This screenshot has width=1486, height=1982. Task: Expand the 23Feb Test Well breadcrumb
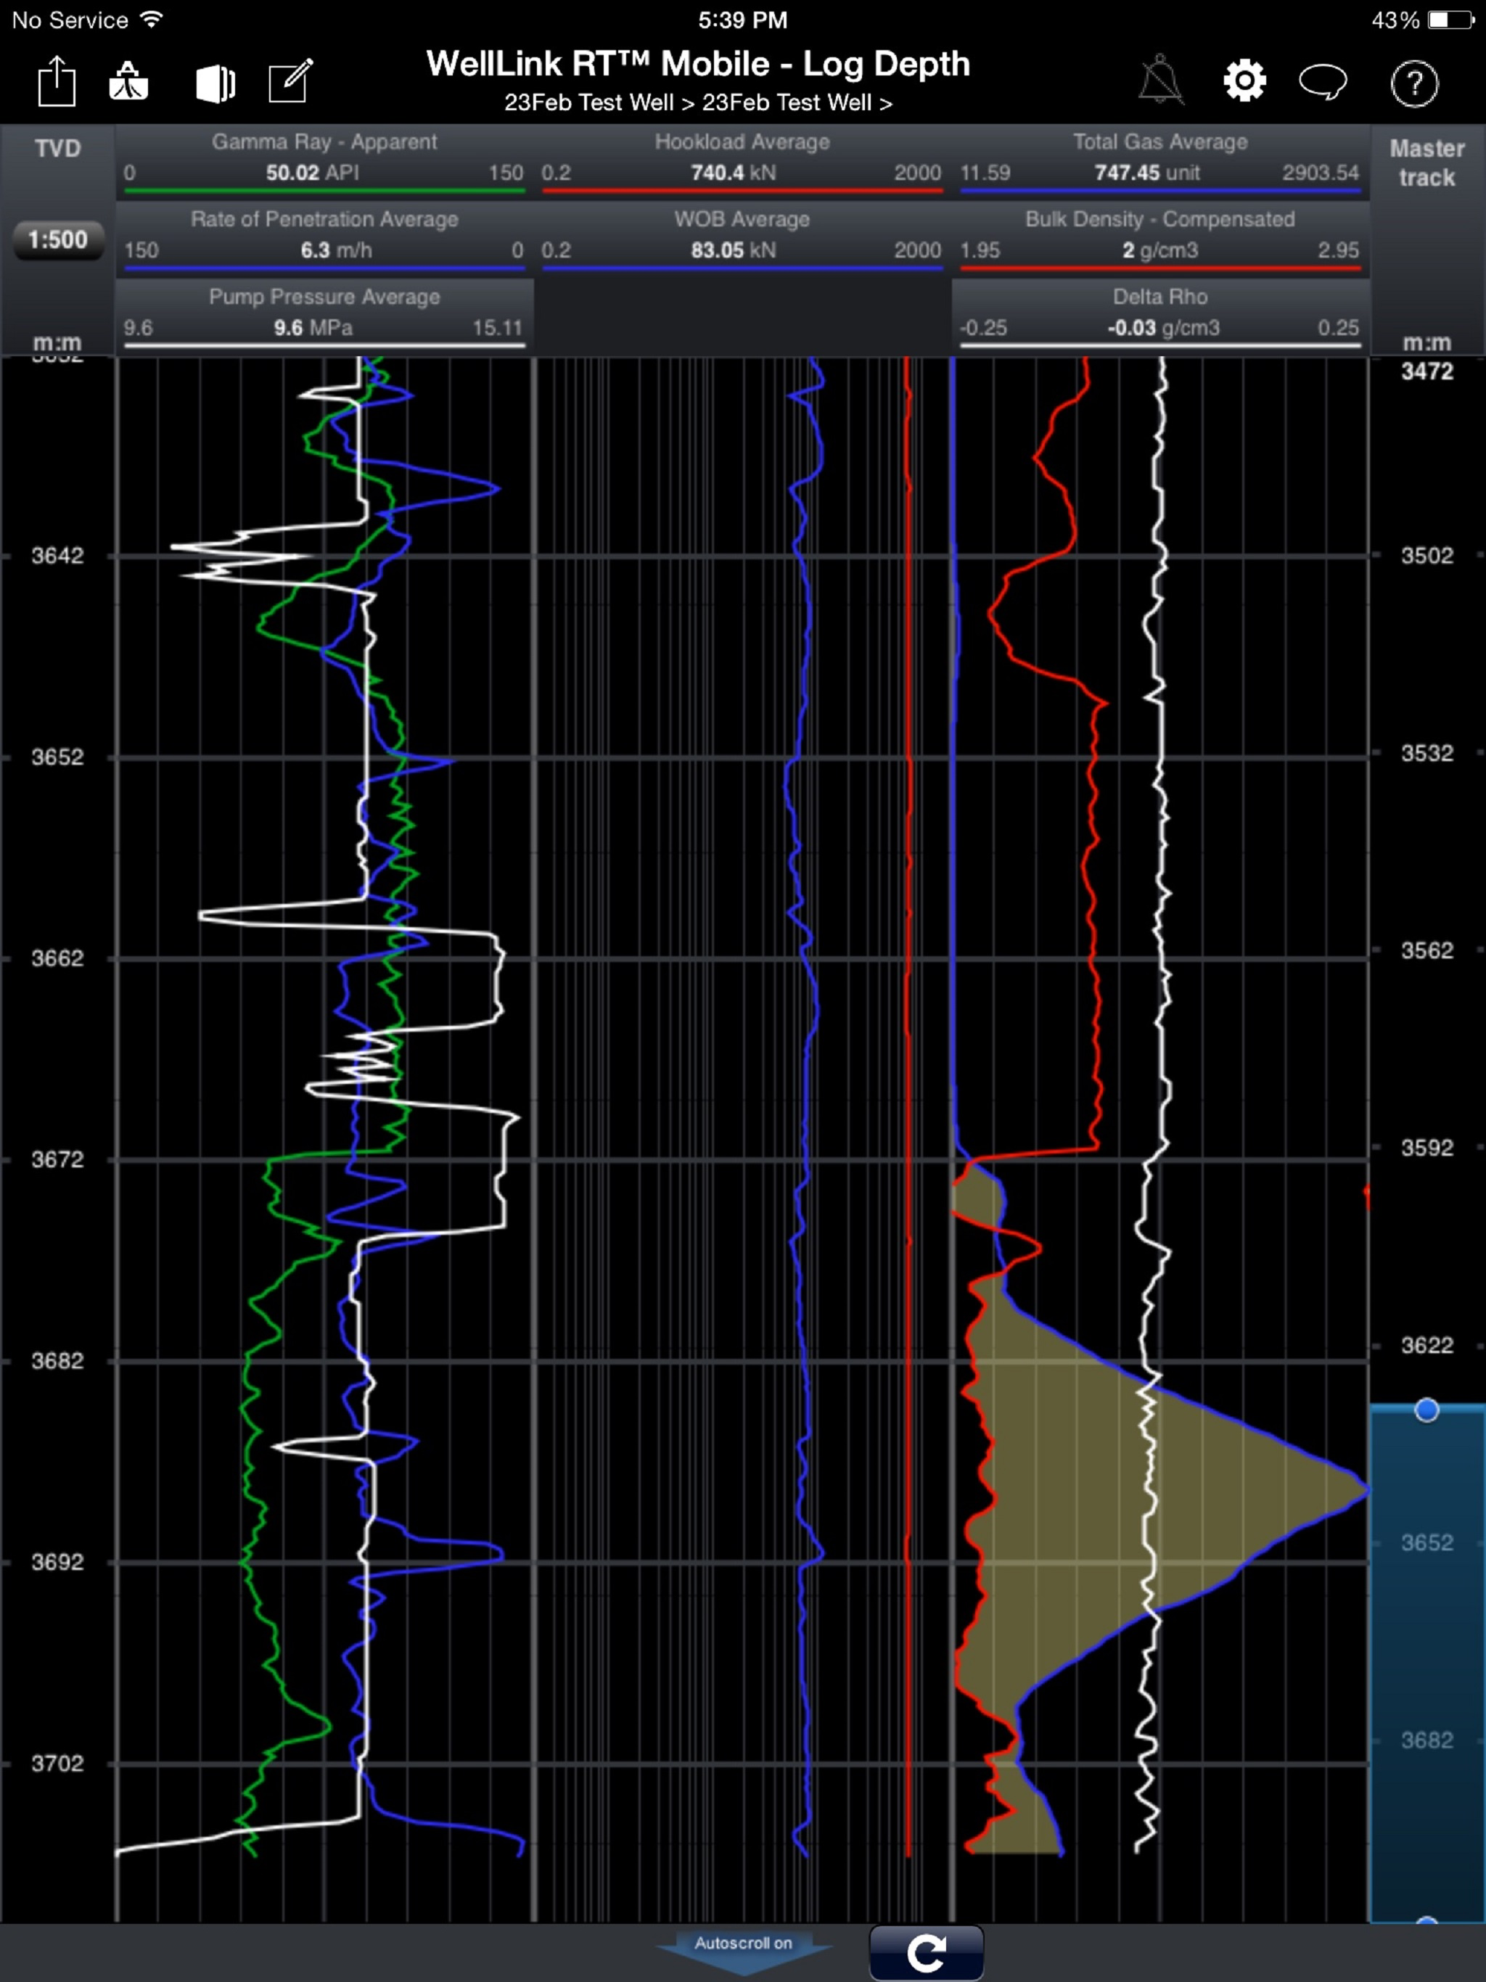click(699, 102)
